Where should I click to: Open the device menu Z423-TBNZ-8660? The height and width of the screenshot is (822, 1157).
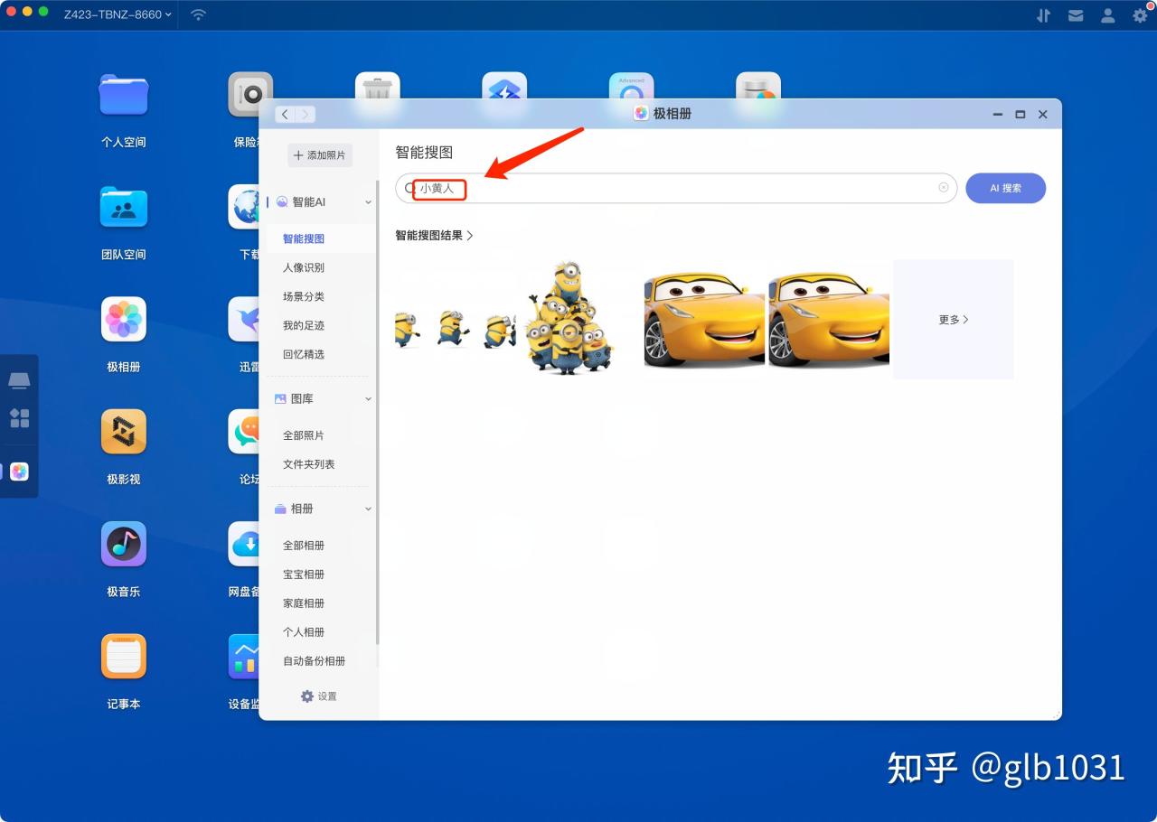[111, 14]
